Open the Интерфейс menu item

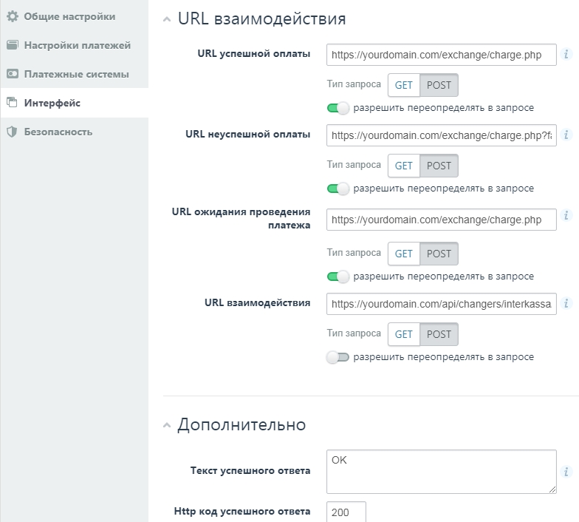52,103
